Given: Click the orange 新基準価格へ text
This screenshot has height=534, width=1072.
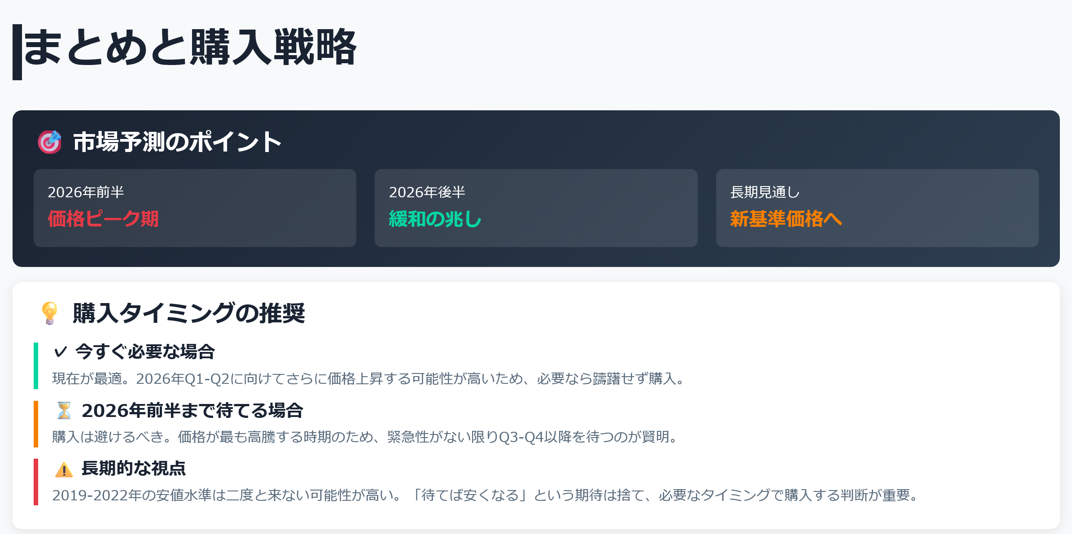Looking at the screenshot, I should point(786,219).
